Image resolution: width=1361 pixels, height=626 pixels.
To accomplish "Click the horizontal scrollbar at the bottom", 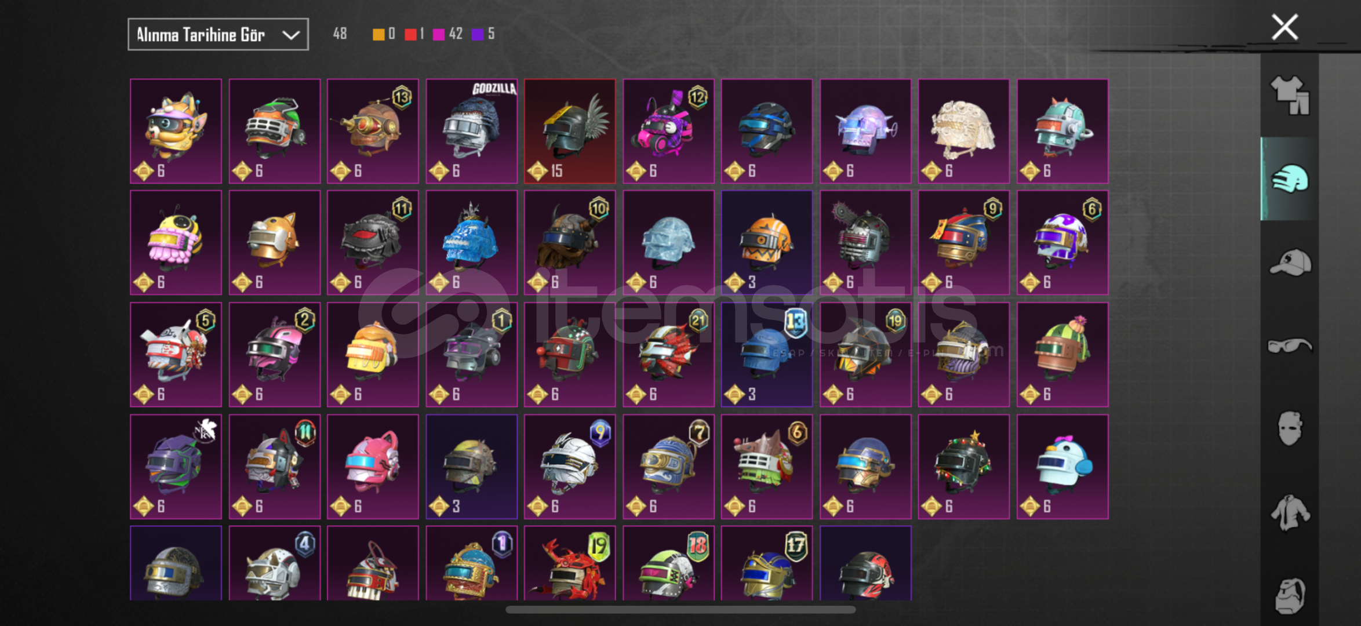I will tap(680, 609).
